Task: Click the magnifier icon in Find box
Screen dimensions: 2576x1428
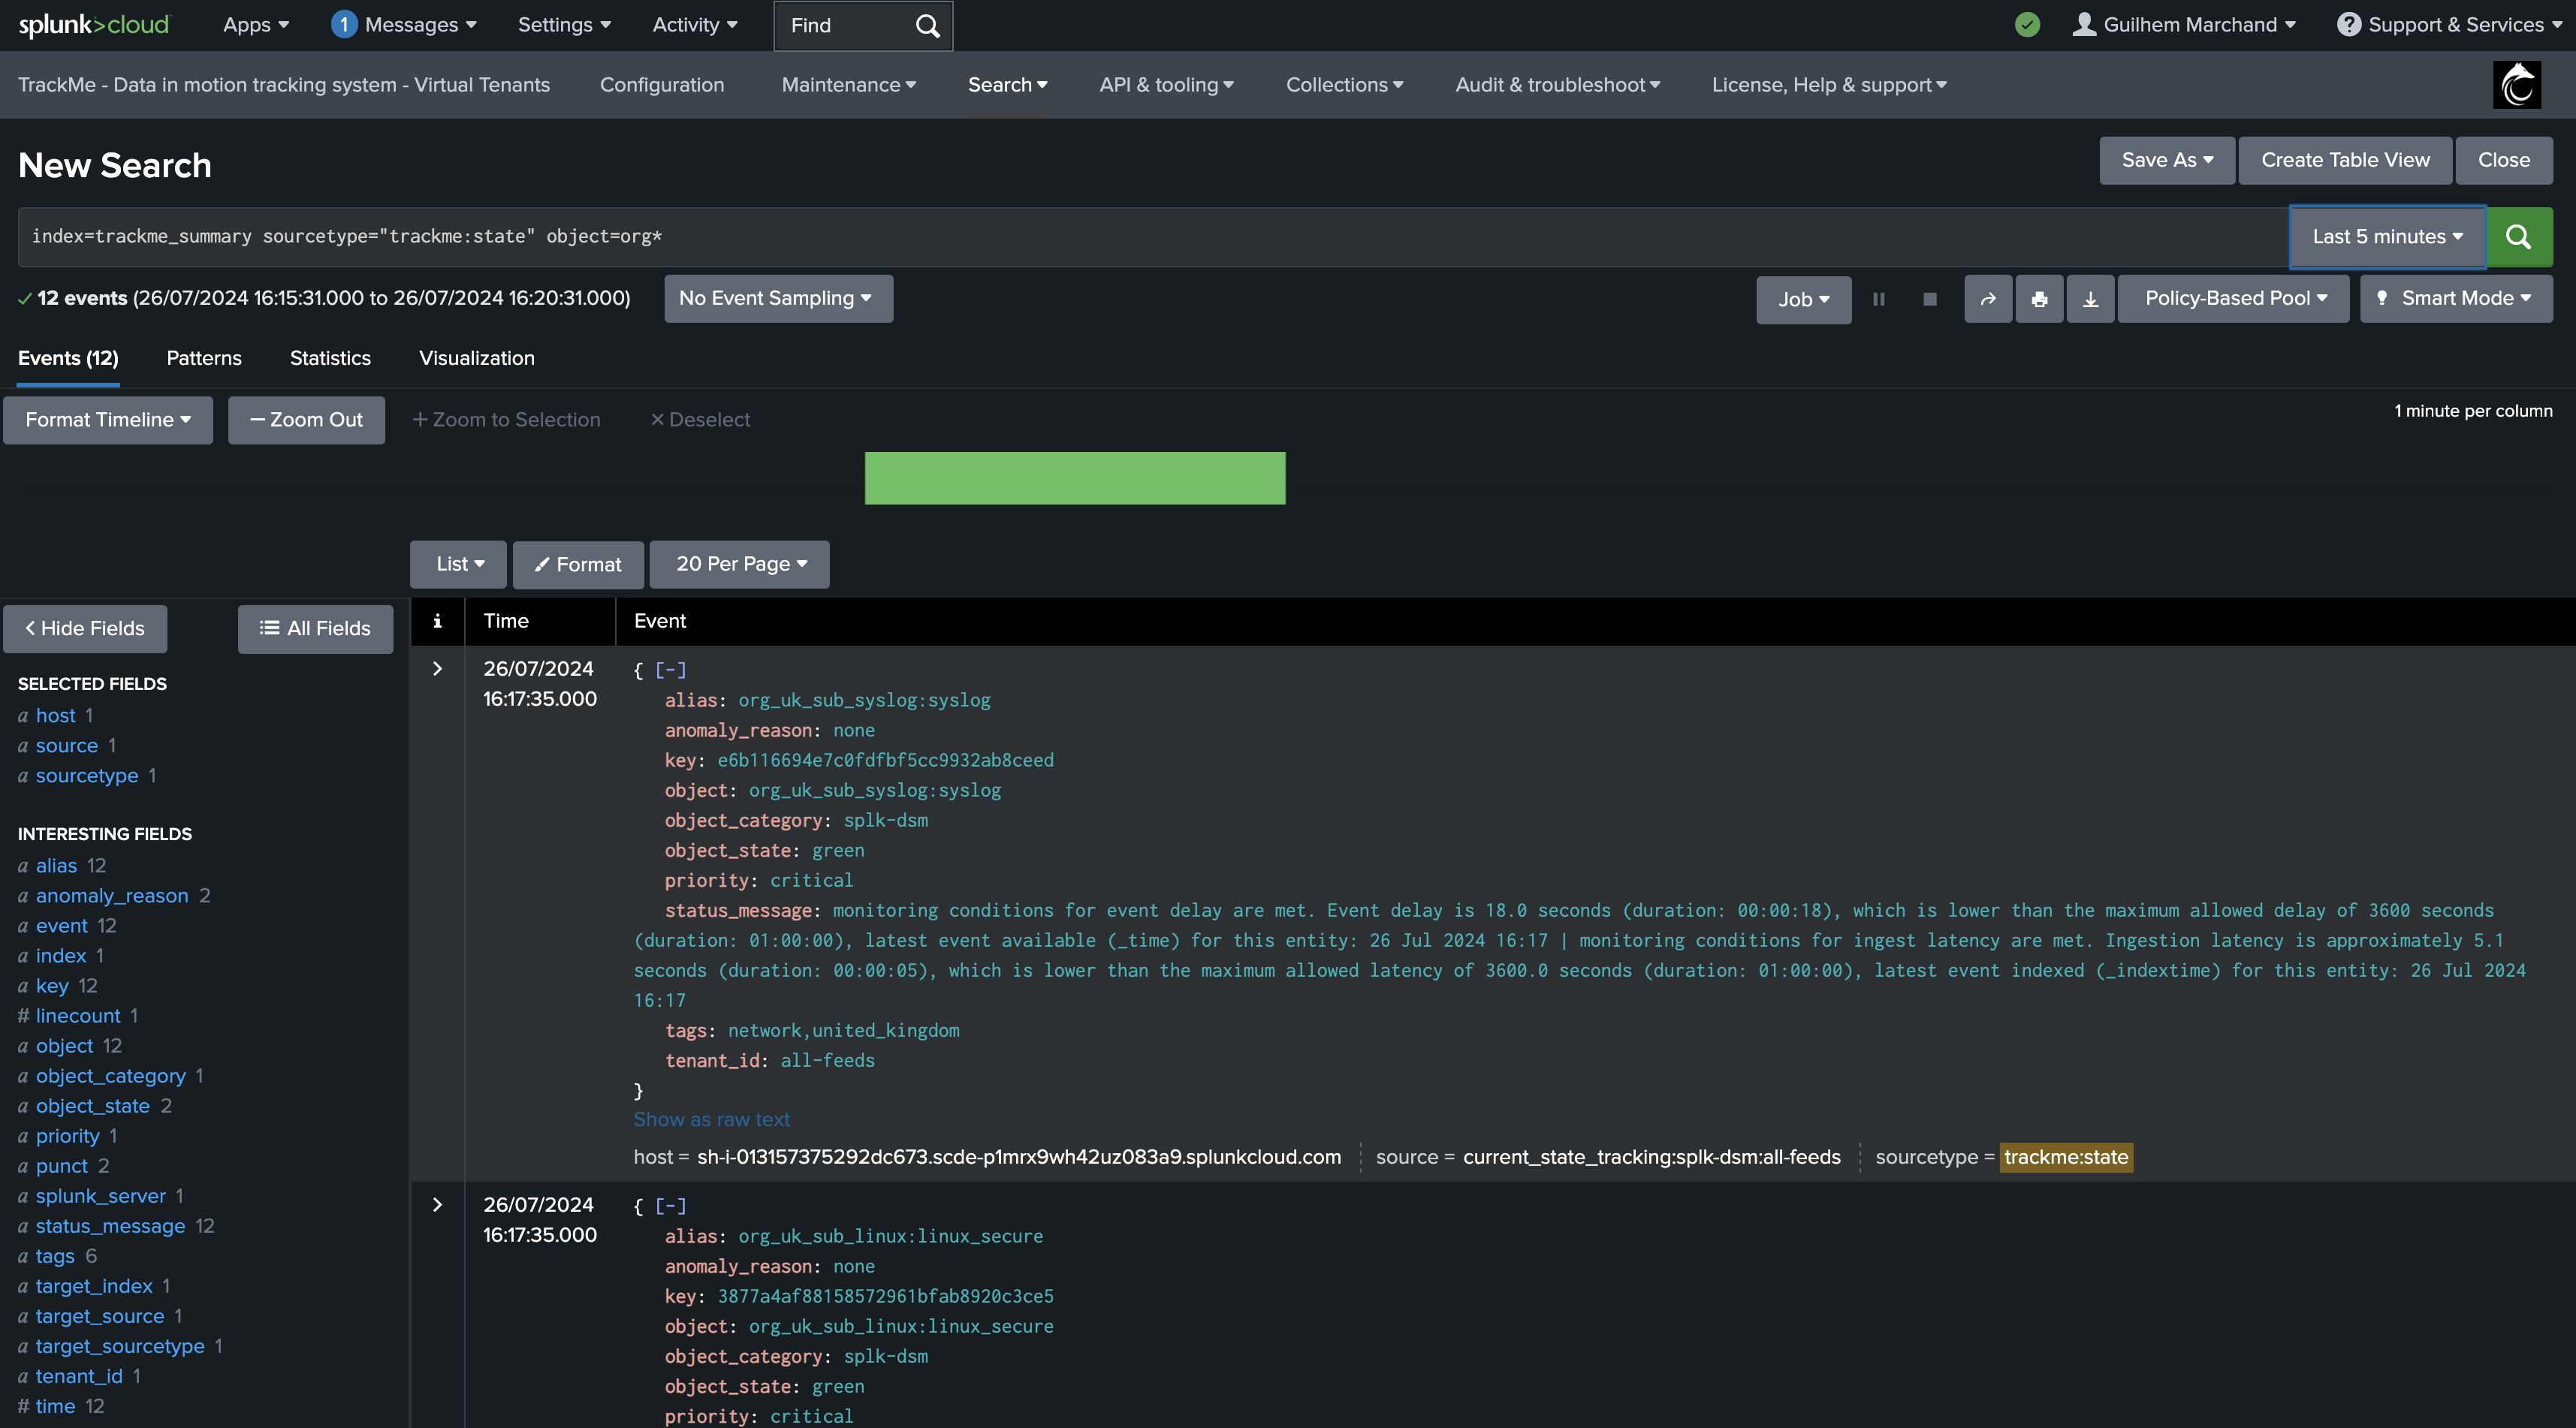Action: coord(927,26)
